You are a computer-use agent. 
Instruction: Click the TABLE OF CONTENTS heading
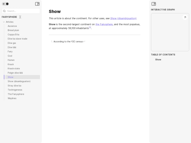pyautogui.click(x=163, y=55)
